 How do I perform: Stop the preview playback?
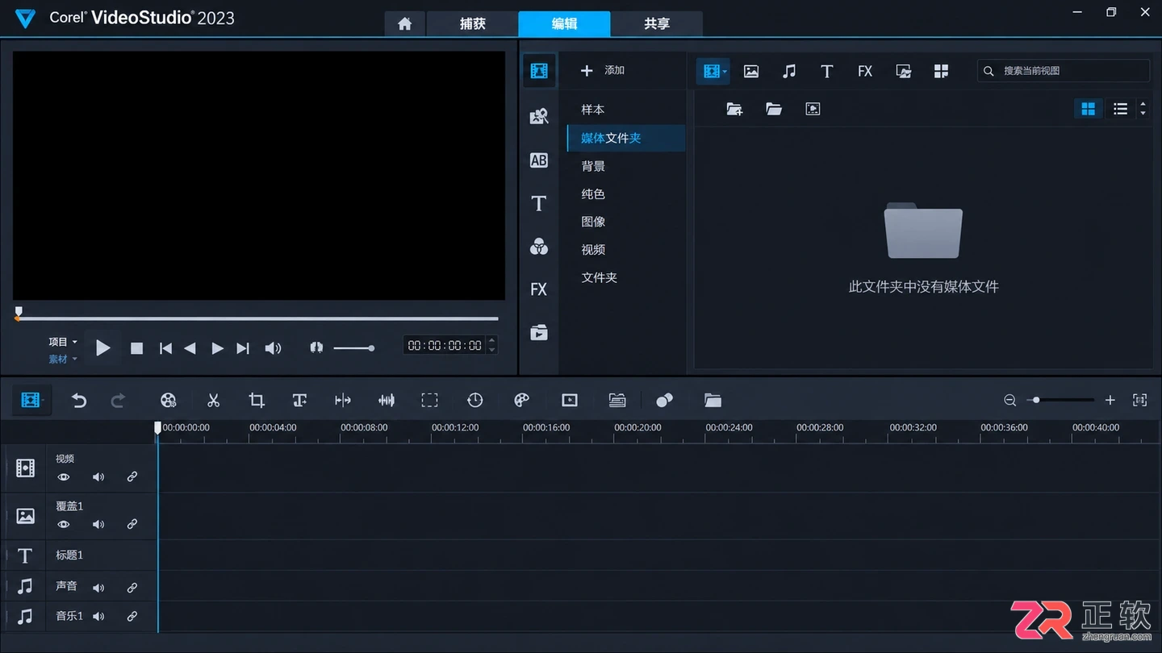click(137, 348)
